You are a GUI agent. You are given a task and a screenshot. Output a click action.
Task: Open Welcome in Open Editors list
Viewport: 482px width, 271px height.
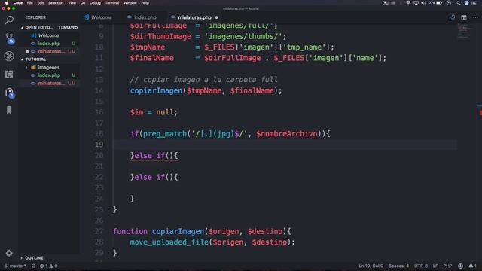49,35
